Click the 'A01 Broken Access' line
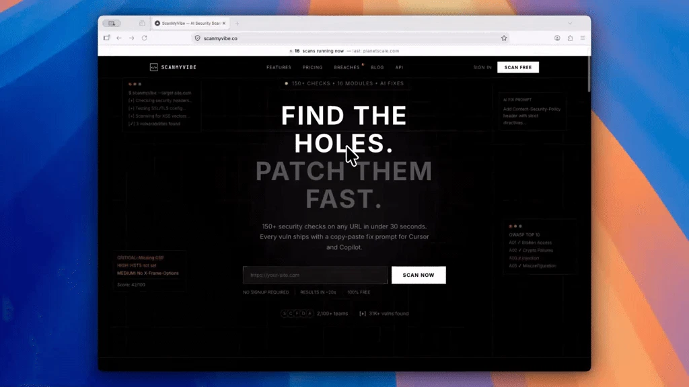The image size is (689, 387). 530,243
